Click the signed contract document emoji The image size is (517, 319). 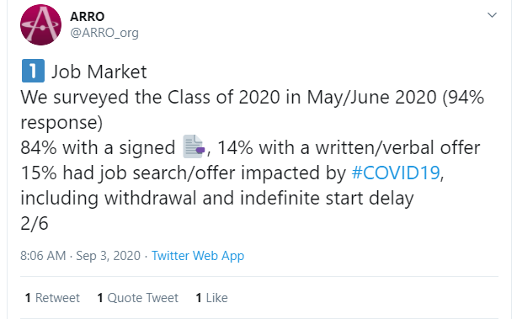click(x=194, y=146)
